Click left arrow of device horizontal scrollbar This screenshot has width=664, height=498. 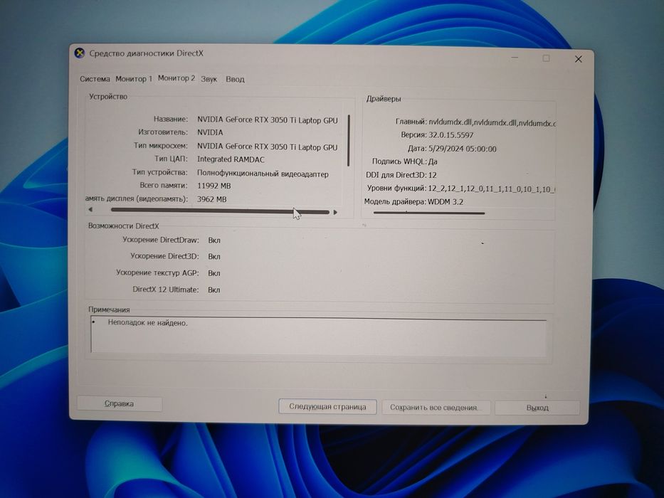[90, 210]
